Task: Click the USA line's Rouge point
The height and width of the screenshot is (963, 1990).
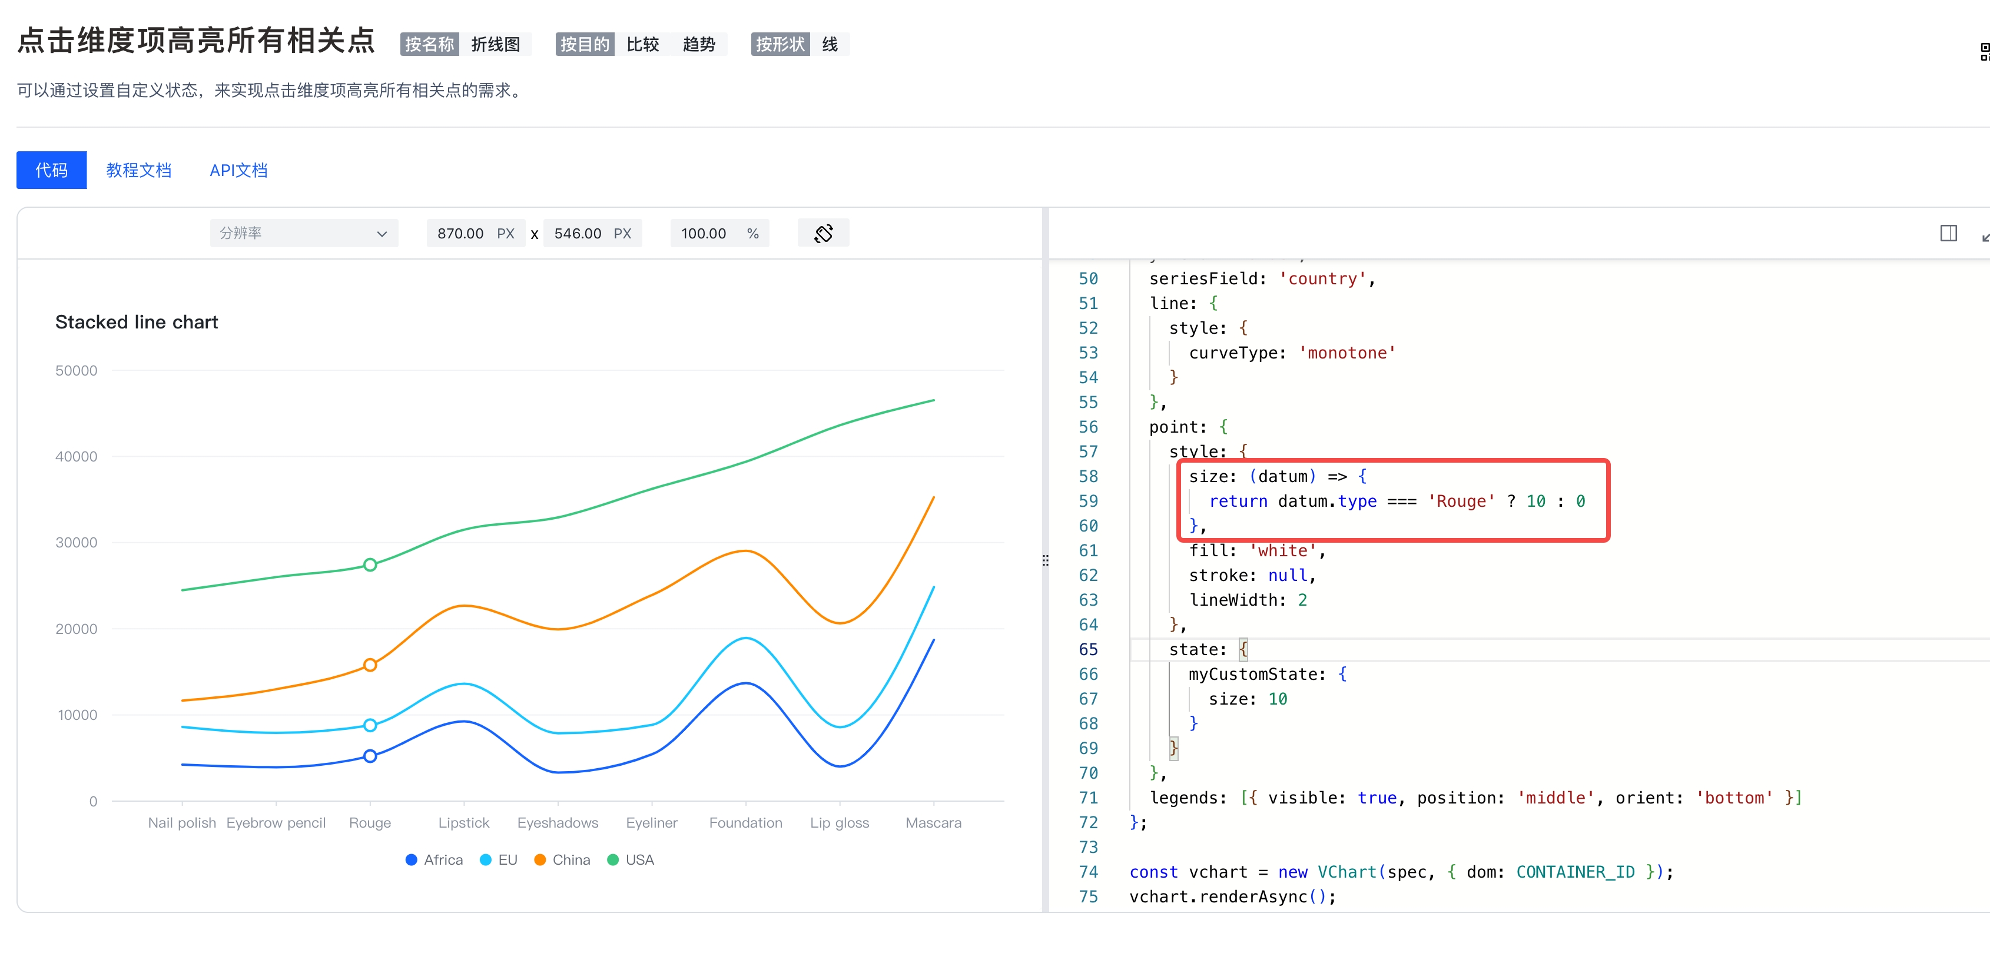Action: coord(370,564)
